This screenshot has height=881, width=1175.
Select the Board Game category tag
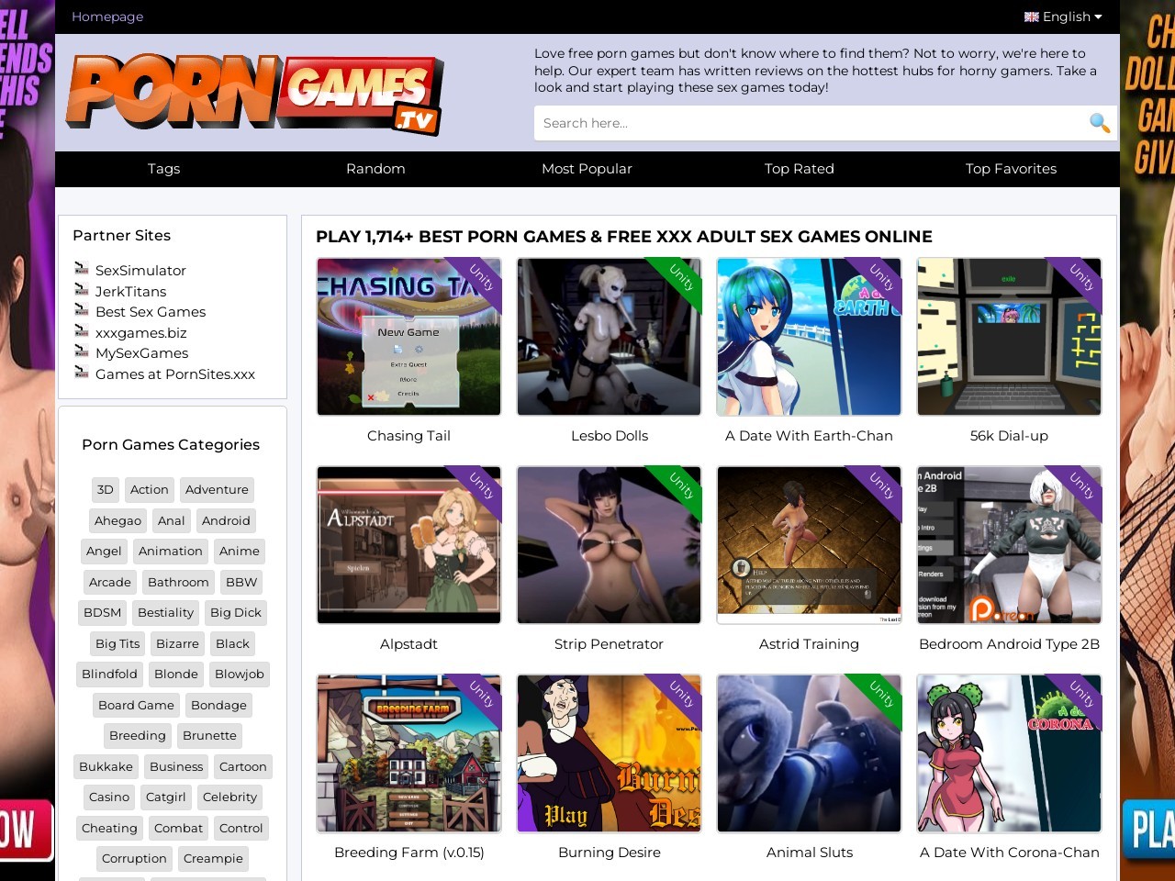[136, 706]
